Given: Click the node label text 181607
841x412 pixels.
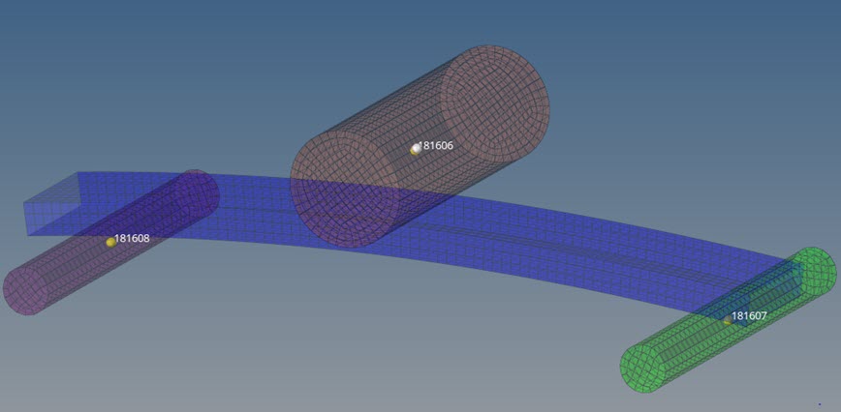Looking at the screenshot, I should click(749, 316).
